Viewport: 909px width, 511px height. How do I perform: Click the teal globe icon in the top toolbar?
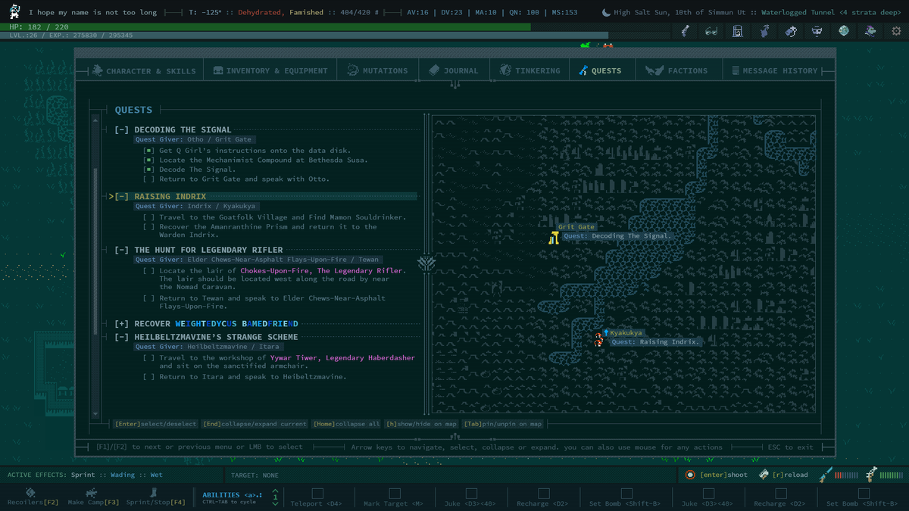(x=843, y=30)
